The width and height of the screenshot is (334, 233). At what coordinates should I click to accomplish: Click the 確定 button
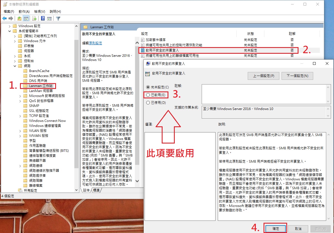pos(275,229)
